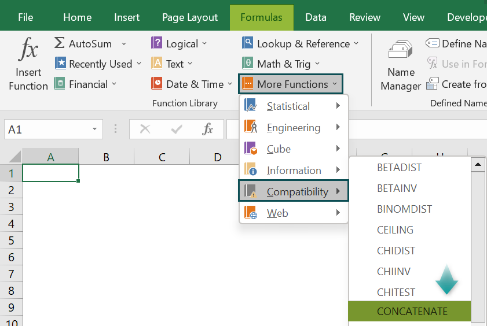
Task: Click the Logical functions question-mark icon
Action: [x=157, y=43]
